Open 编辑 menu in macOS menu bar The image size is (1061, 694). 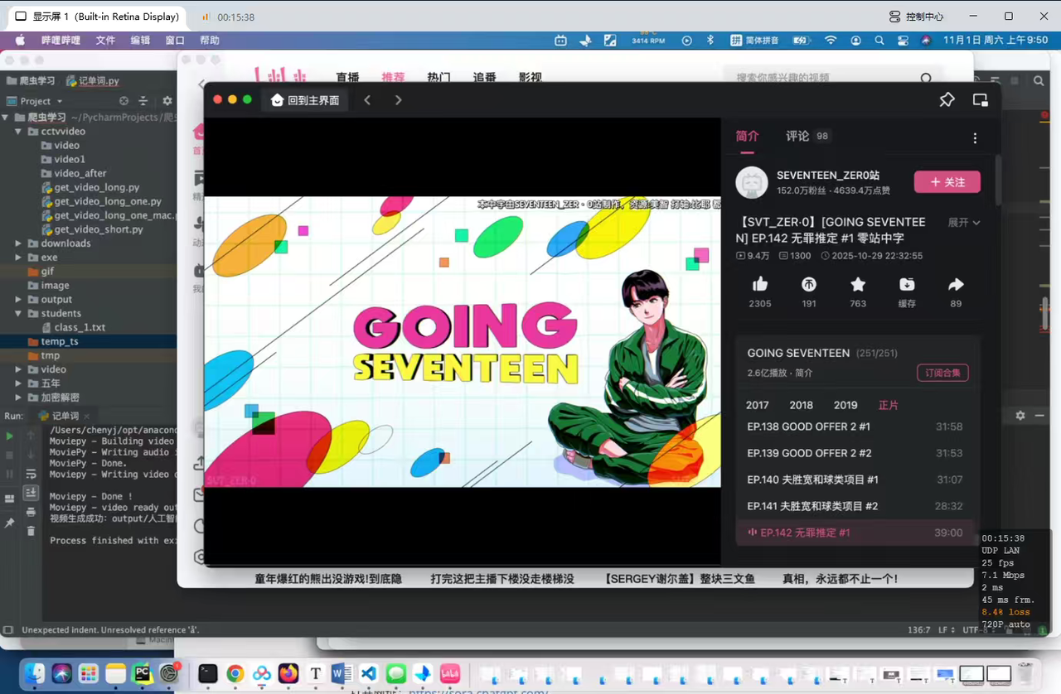click(140, 40)
